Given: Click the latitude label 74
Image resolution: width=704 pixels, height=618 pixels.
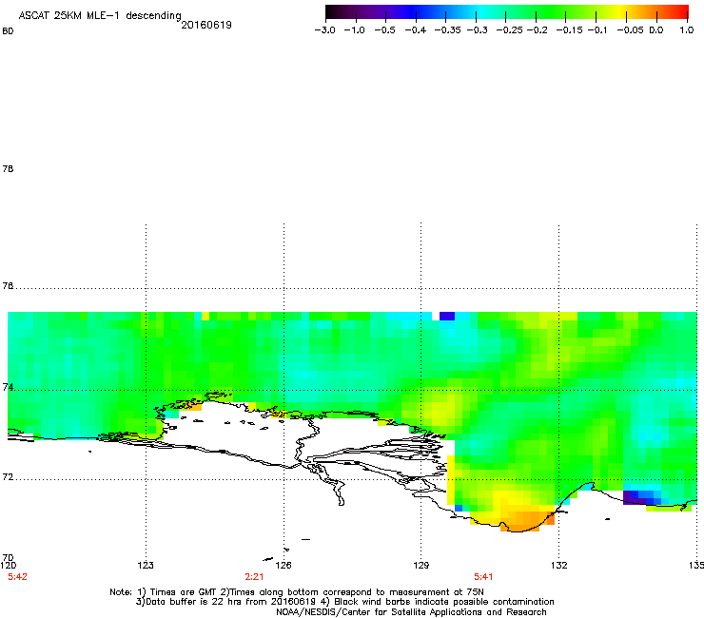Looking at the screenshot, I should (8, 387).
